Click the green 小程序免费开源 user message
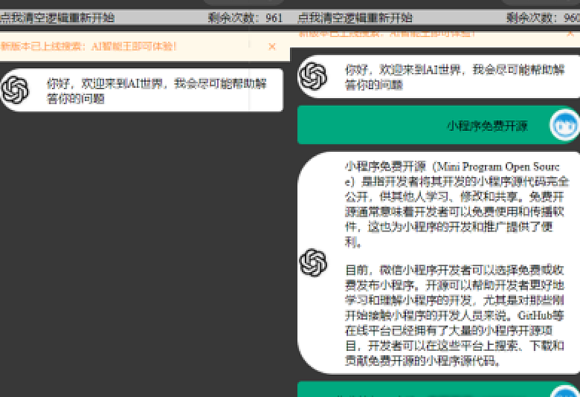This screenshot has height=397, width=580. point(424,126)
